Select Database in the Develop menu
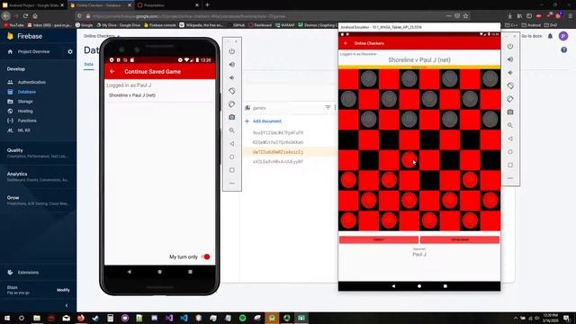Image resolution: width=576 pixels, height=324 pixels. point(27,92)
